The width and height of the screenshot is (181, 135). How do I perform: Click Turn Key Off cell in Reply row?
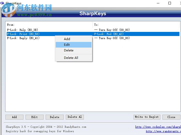[112, 38]
